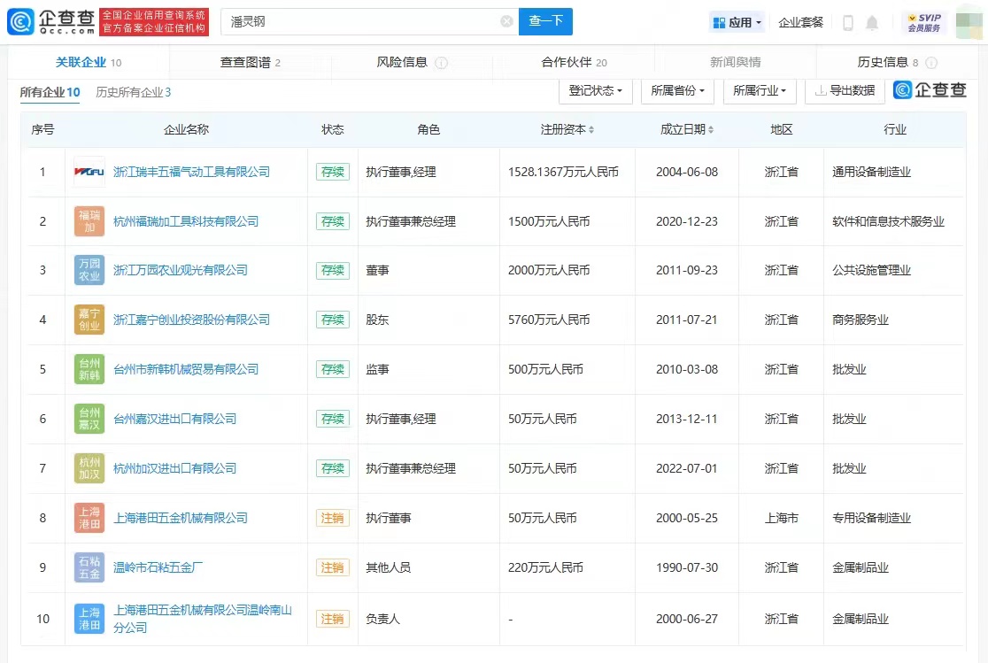Click 上海港田 logo in row 8

89,518
